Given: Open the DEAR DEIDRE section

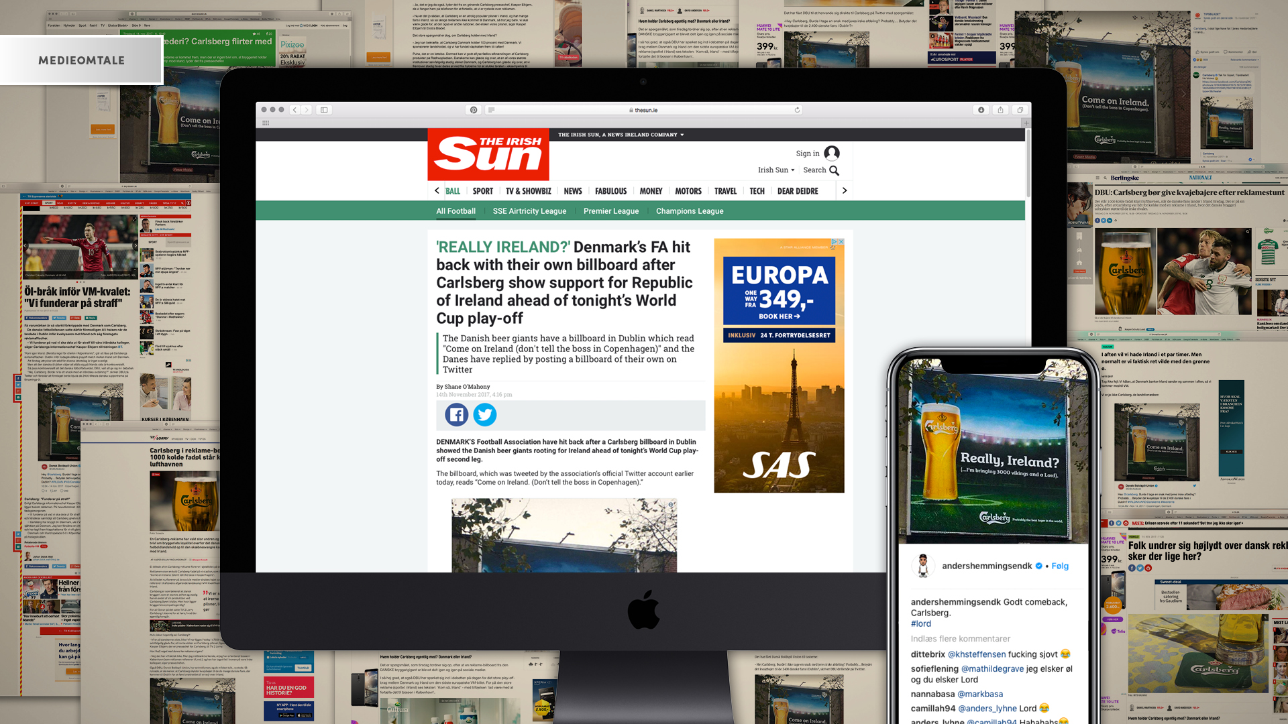Looking at the screenshot, I should [x=798, y=191].
